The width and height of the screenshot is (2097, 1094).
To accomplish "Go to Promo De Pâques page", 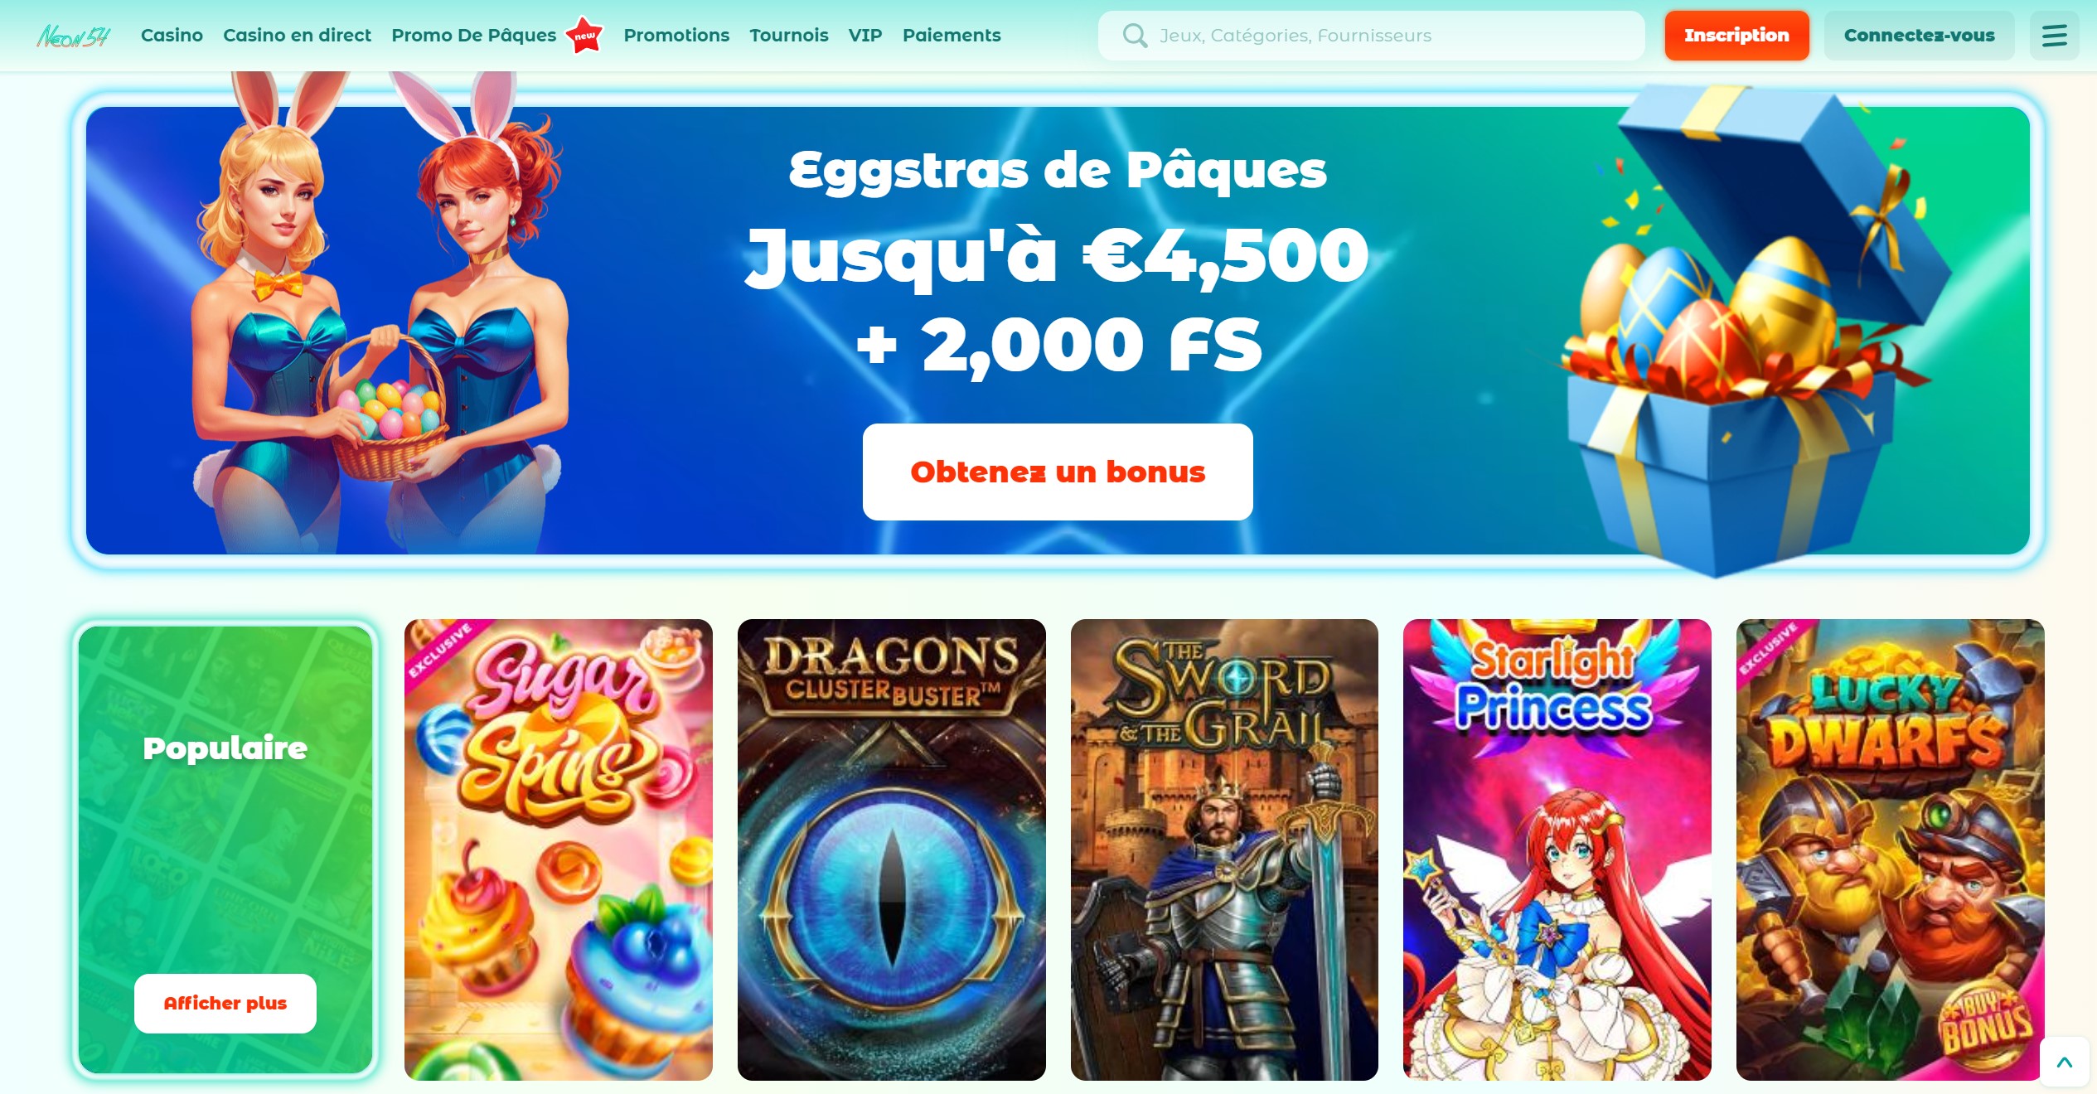I will pyautogui.click(x=473, y=36).
